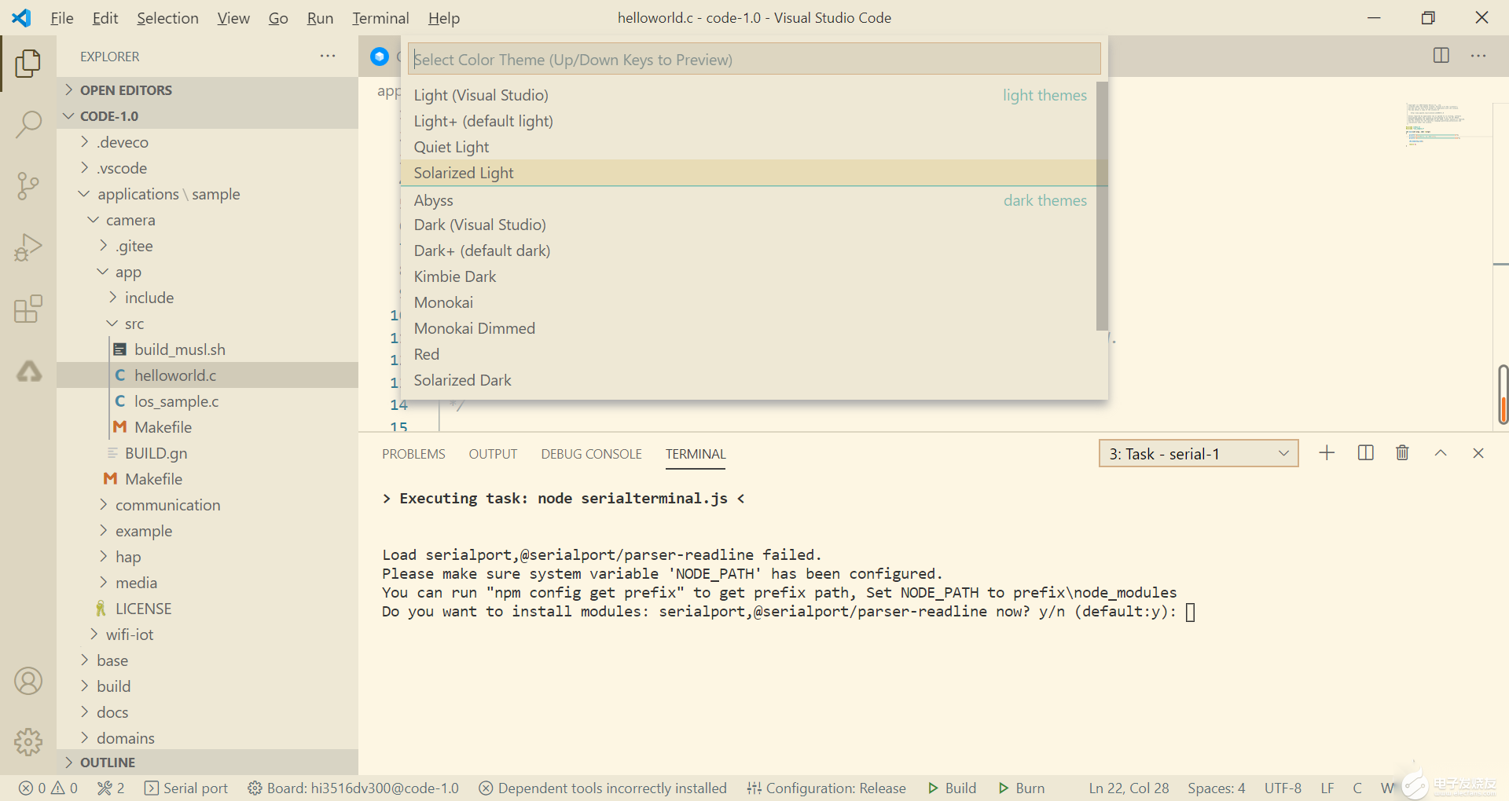
Task: Expand the .deveco folder
Action: (207, 141)
